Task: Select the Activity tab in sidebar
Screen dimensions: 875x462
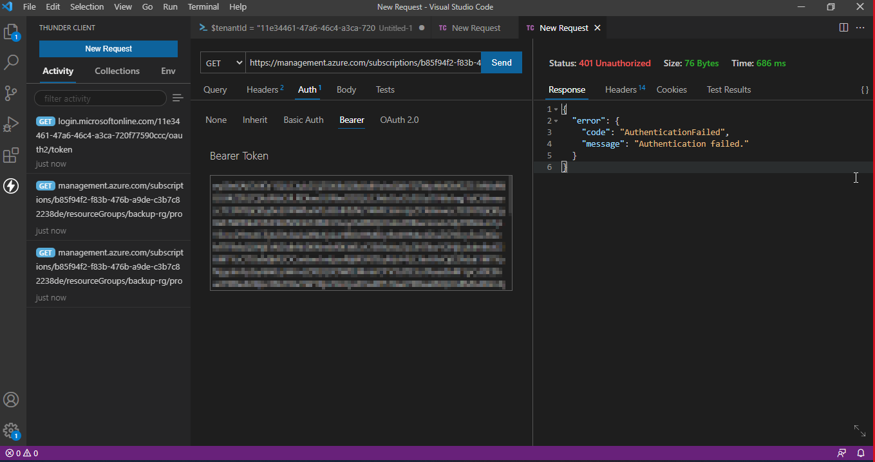Action: coord(58,71)
